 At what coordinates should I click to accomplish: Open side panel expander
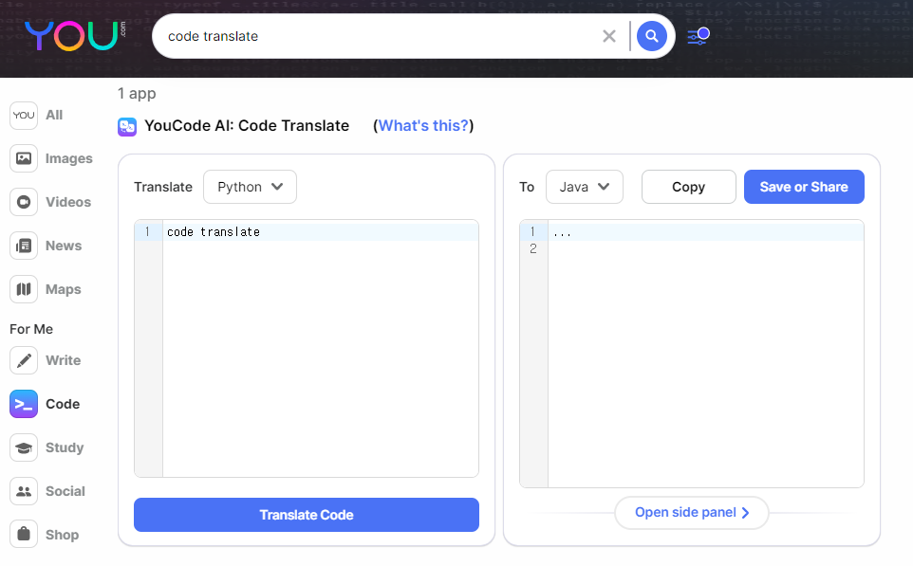(692, 513)
